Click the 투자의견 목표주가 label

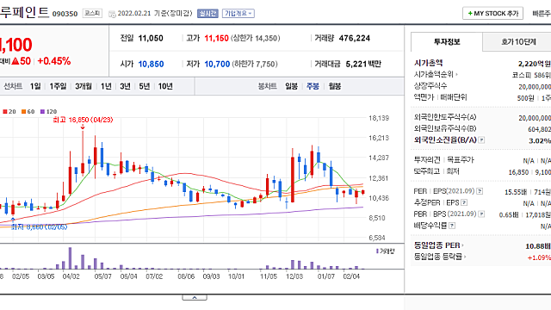coord(444,160)
